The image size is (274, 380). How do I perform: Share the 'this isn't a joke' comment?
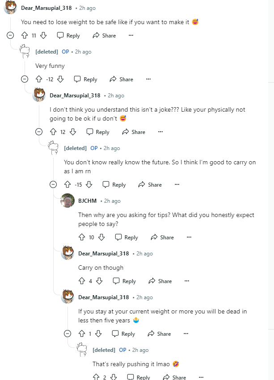click(x=134, y=132)
